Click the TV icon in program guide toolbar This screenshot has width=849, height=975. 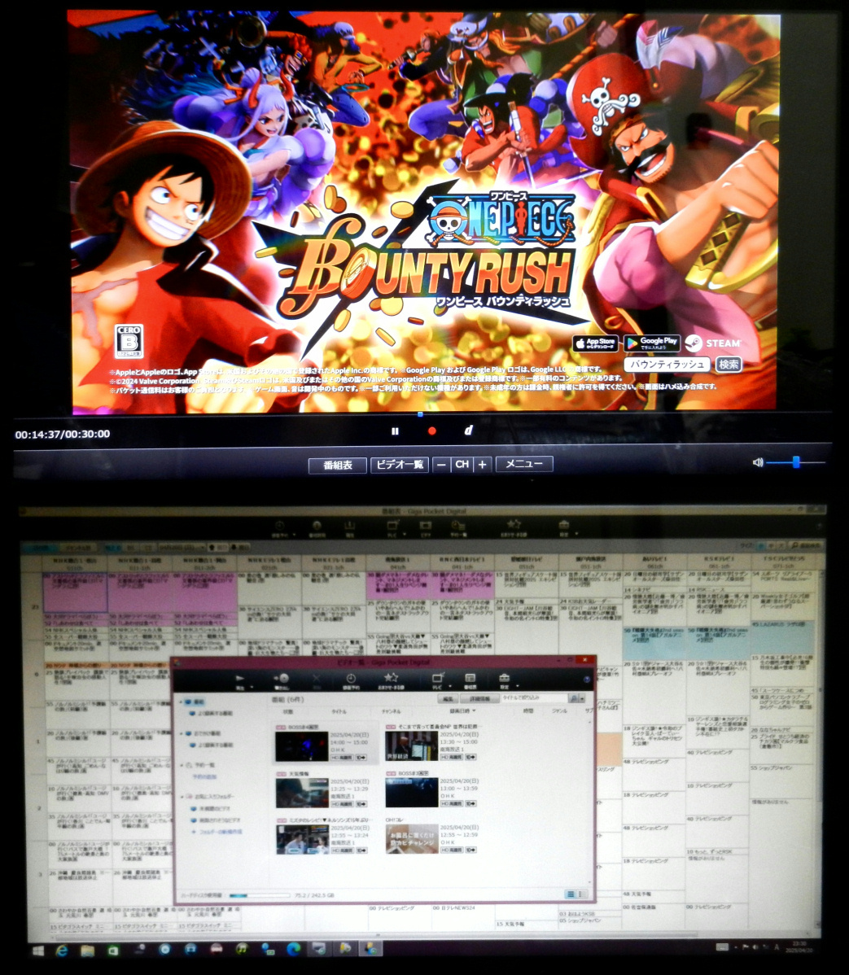[x=393, y=526]
